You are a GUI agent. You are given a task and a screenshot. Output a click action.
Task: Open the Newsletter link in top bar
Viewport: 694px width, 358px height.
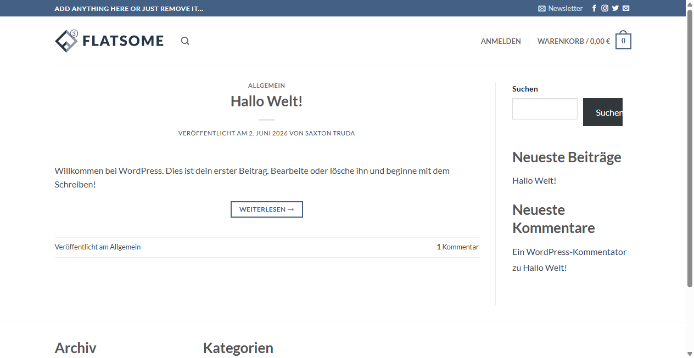pyautogui.click(x=561, y=8)
